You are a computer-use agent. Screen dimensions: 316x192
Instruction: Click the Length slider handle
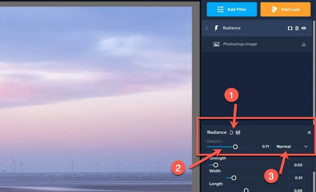(x=246, y=190)
